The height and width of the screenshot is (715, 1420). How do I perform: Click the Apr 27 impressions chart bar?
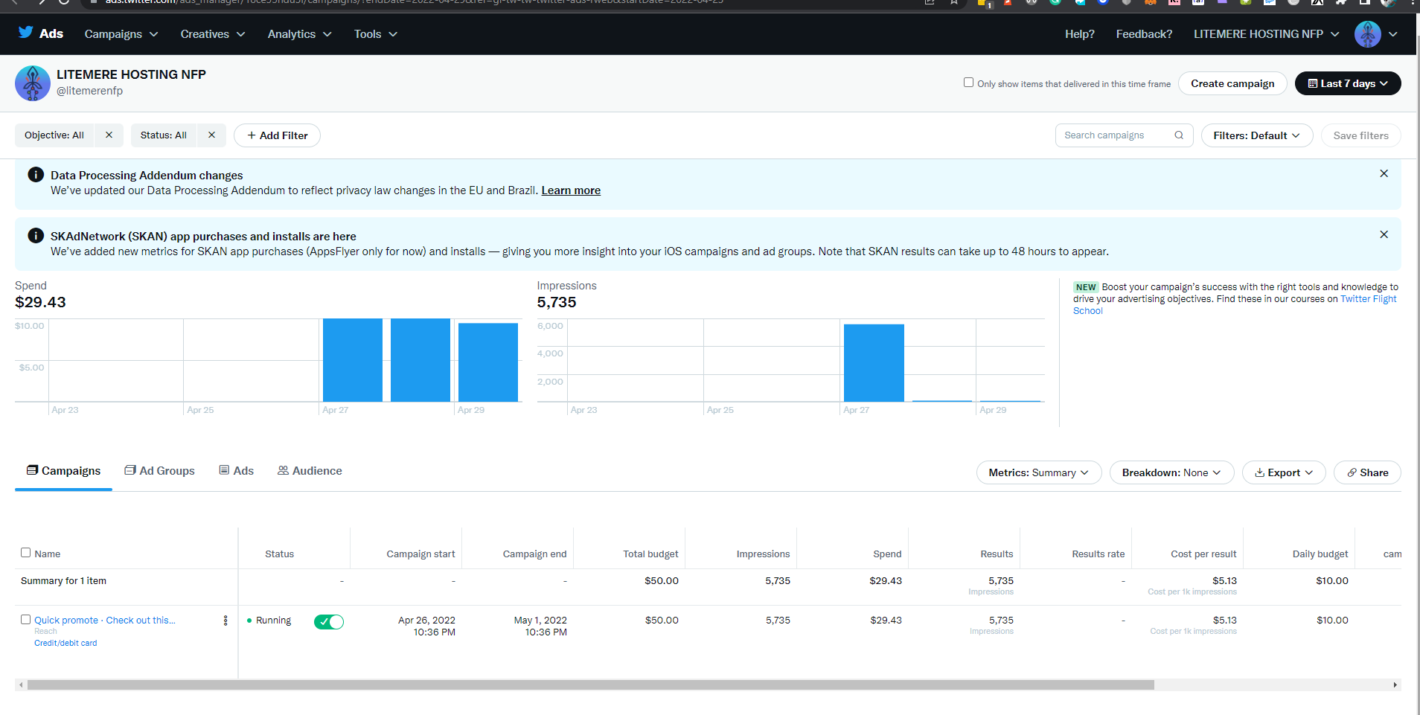tap(874, 363)
